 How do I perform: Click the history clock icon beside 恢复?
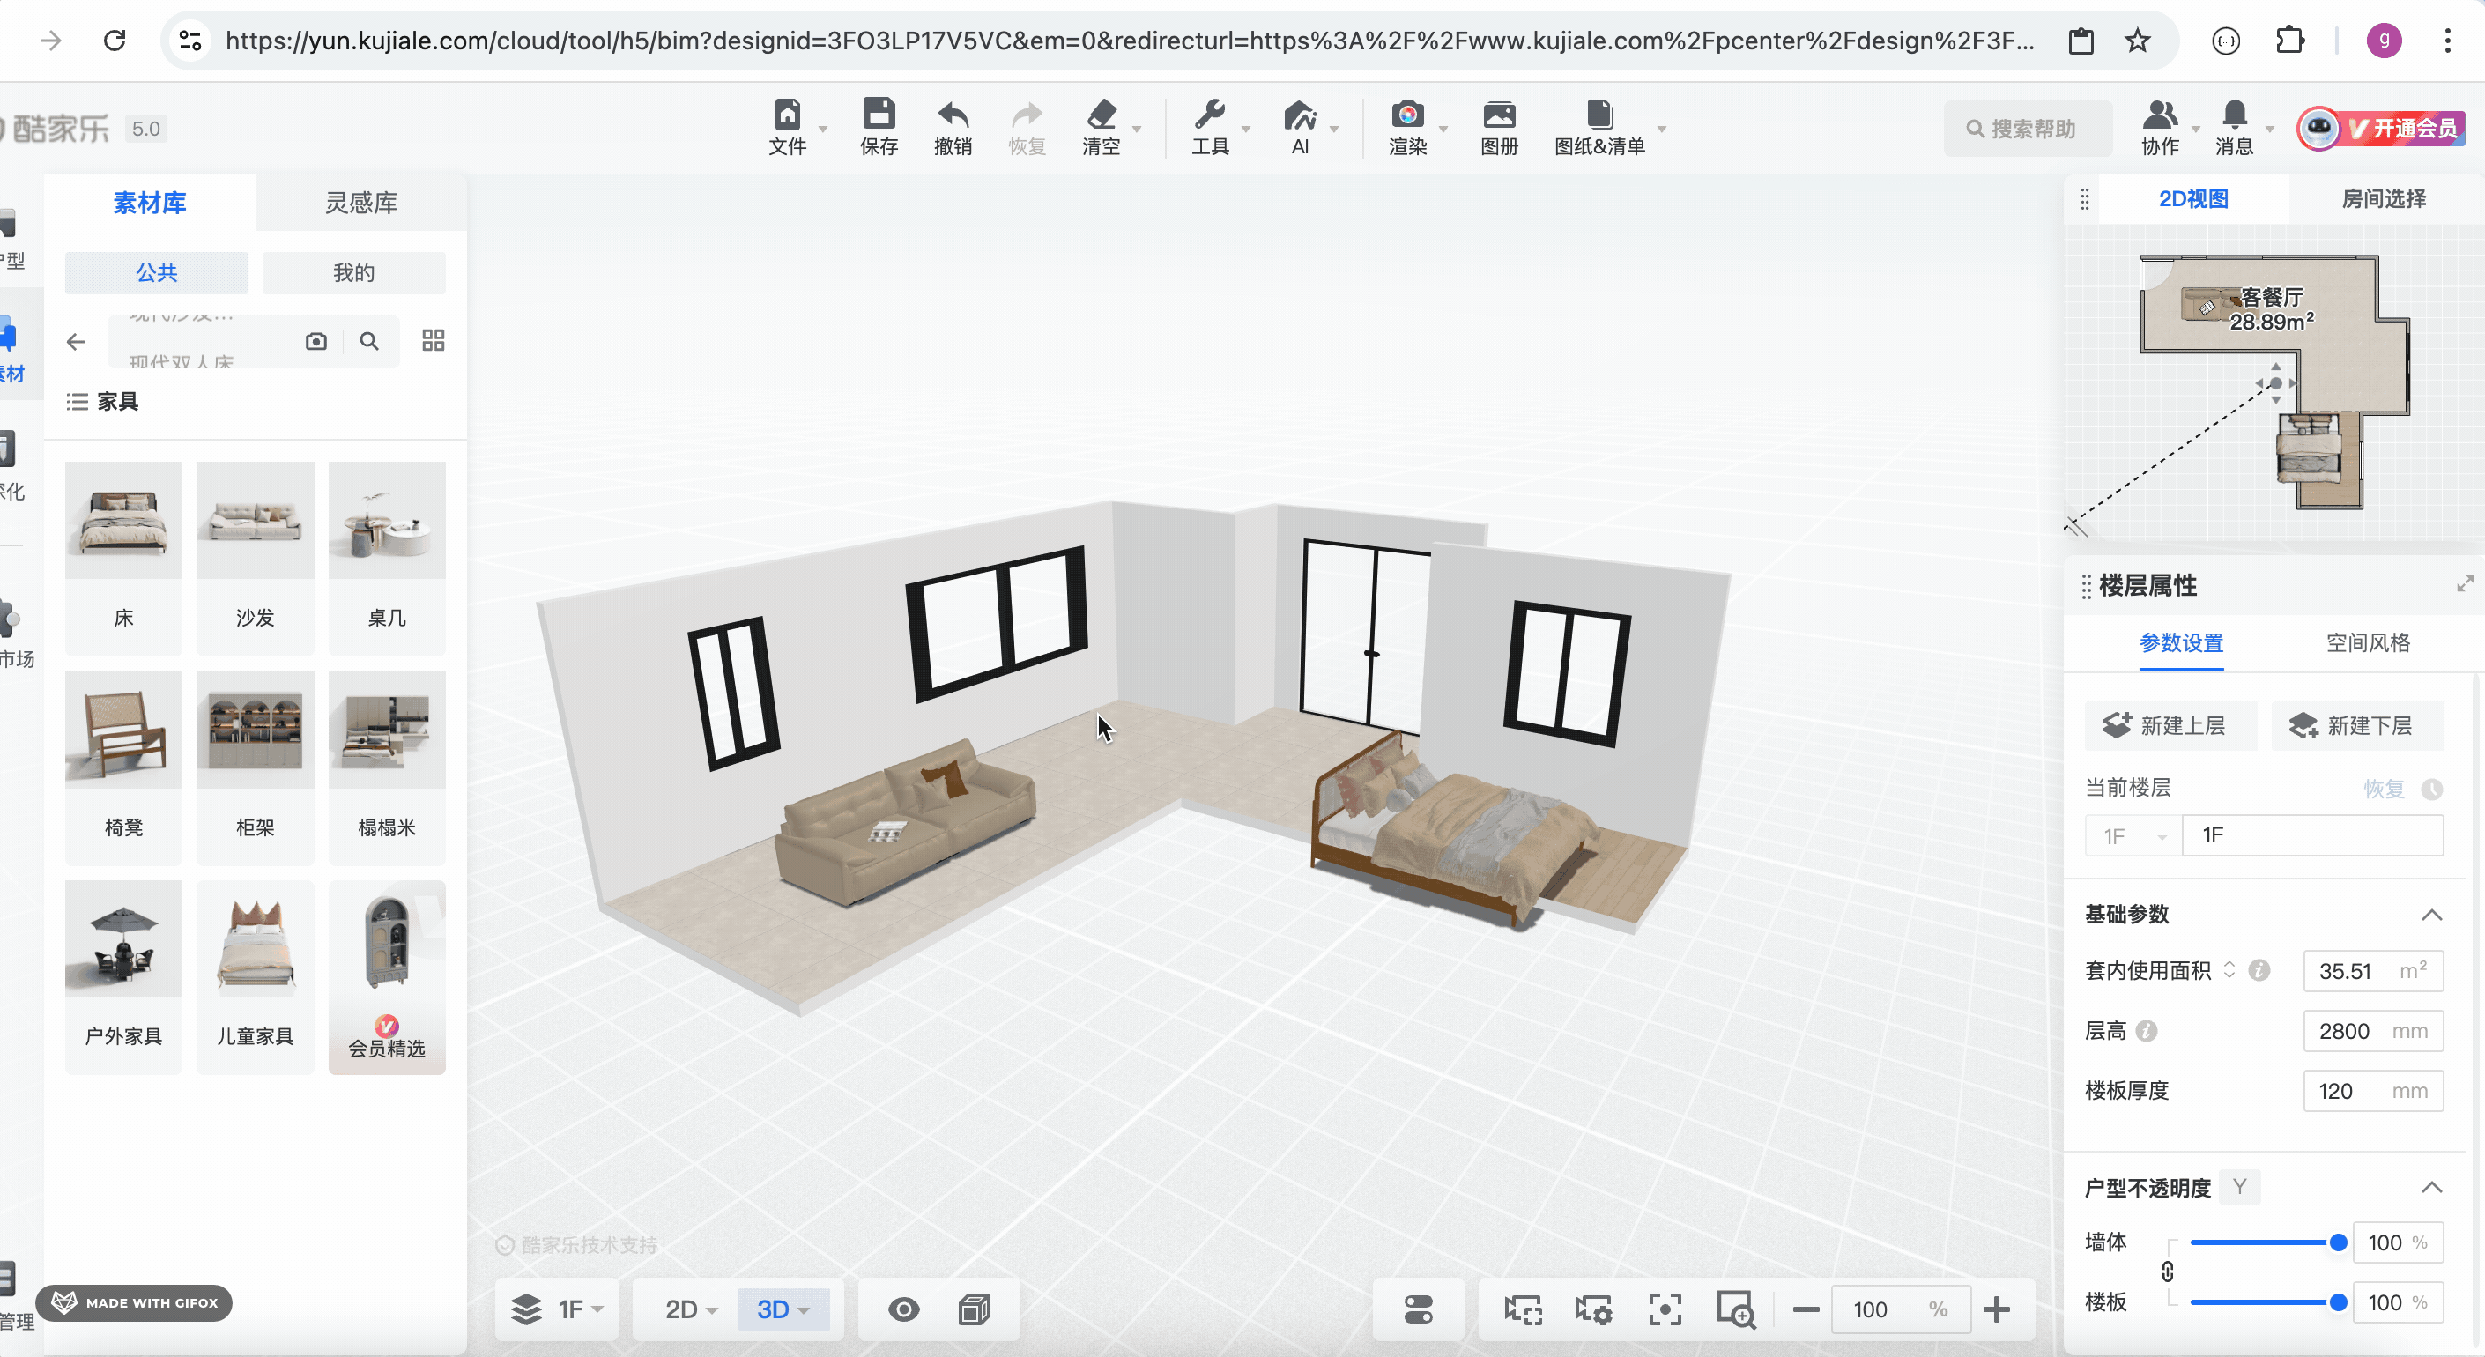[2432, 789]
